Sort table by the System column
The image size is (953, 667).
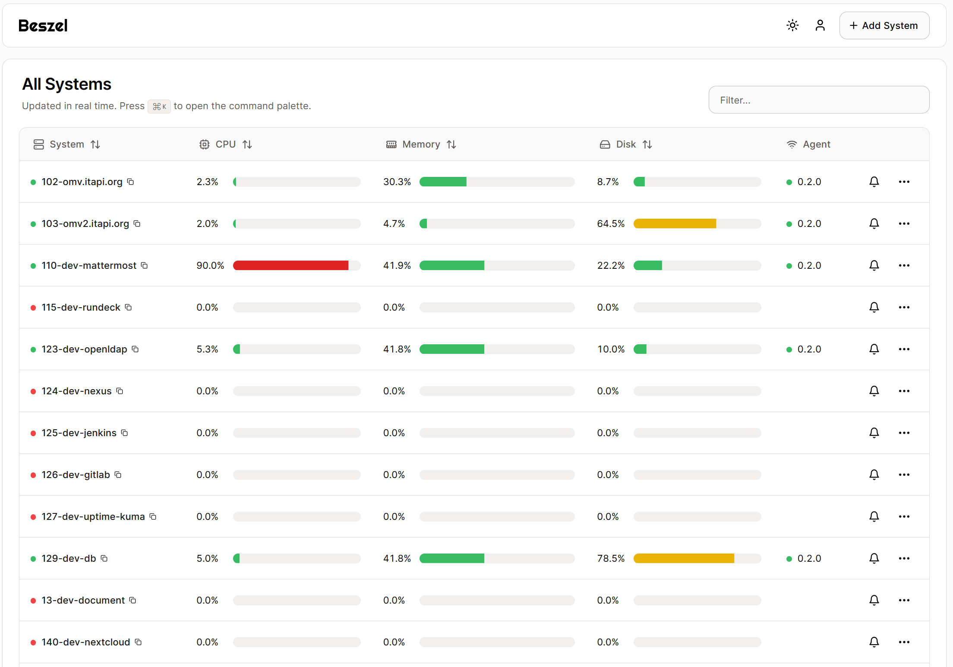(x=67, y=144)
